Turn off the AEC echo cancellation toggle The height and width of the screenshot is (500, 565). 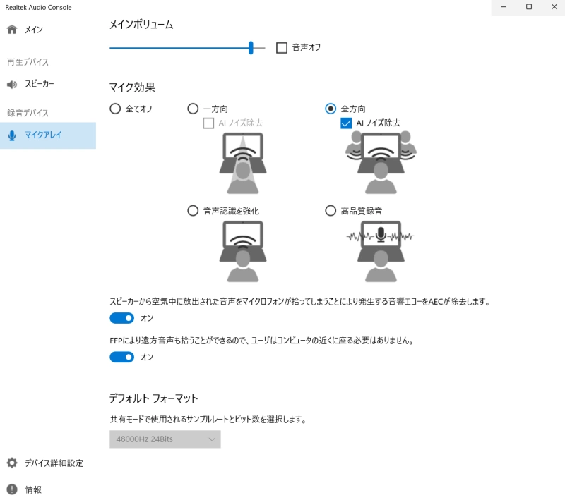[121, 318]
